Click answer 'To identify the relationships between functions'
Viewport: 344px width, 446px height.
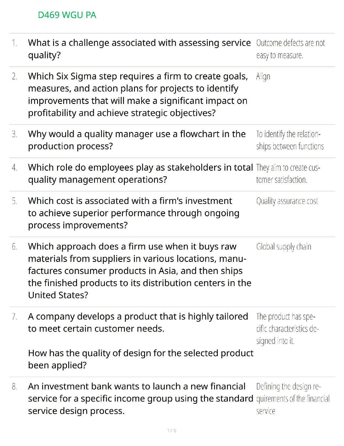pyautogui.click(x=290, y=140)
